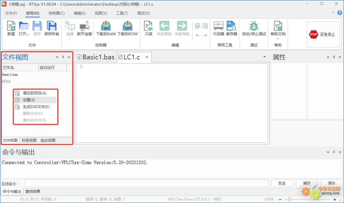This screenshot has height=203, width=344.
Task: Switch to the Basic1.bas tab
Action: pos(96,57)
